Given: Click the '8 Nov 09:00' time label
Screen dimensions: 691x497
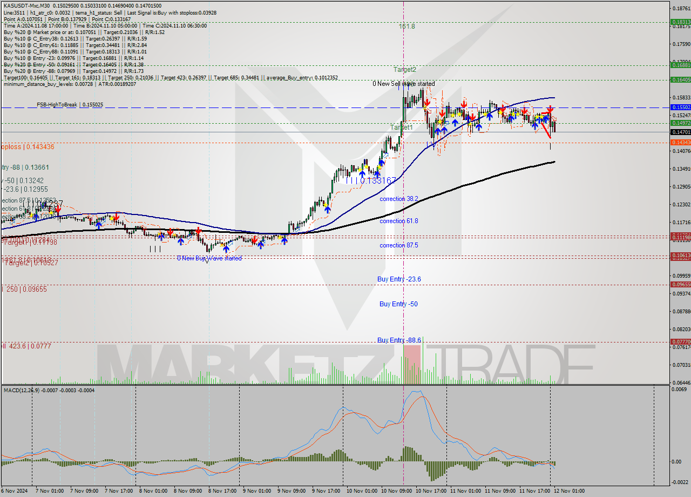Looking at the screenshot, I should (188, 491).
